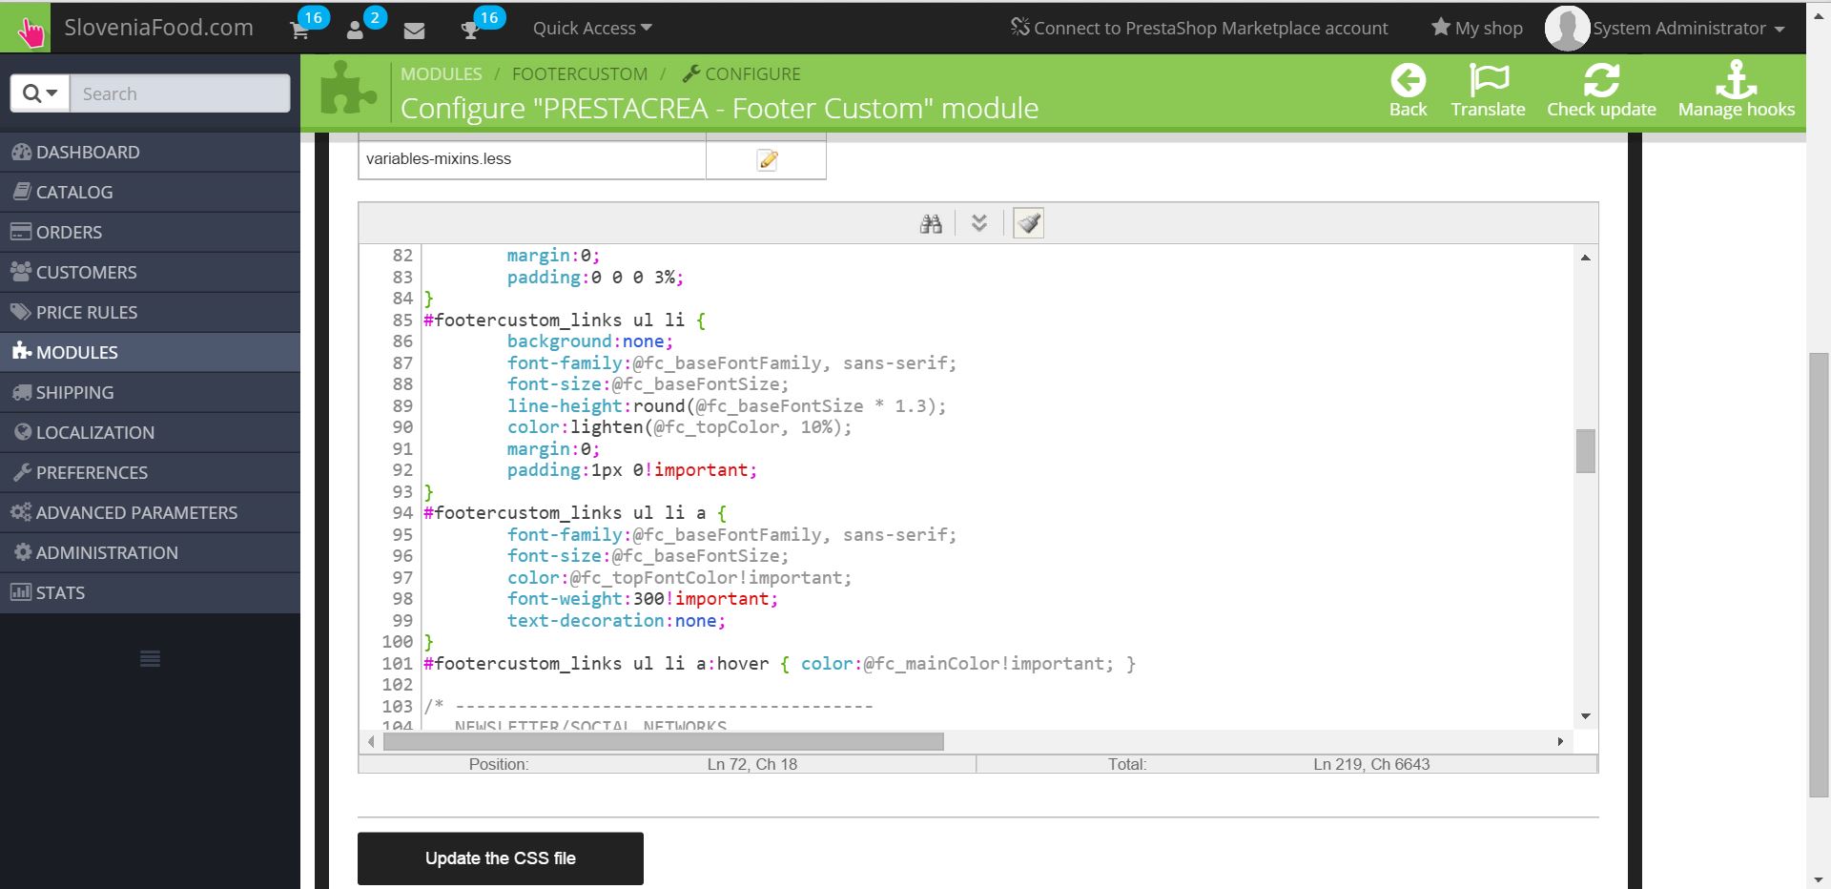Open the Preferences menu
Viewport: 1831px width, 889px height.
click(x=150, y=472)
